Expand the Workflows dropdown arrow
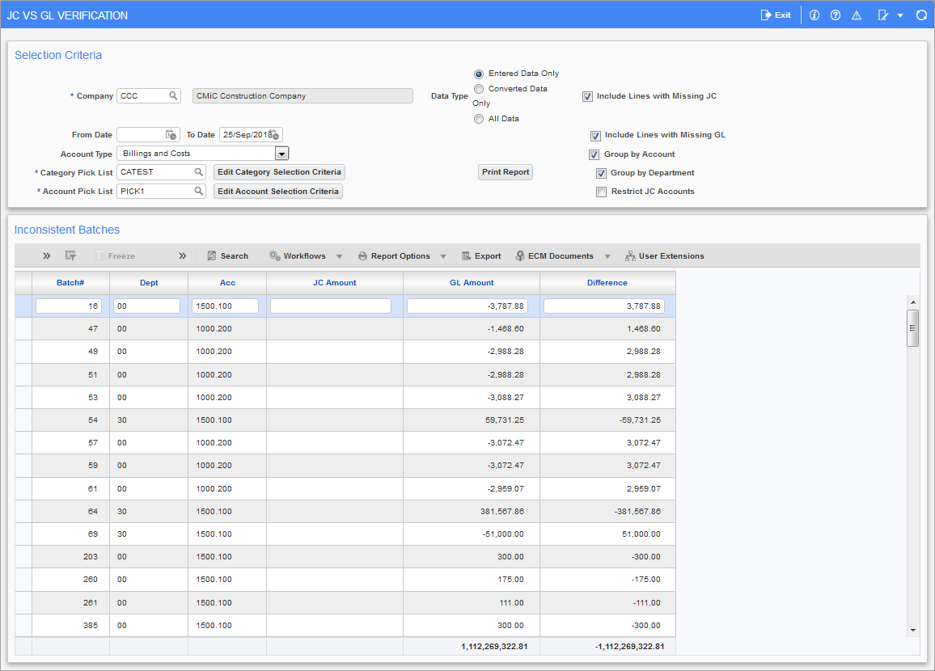The width and height of the screenshot is (935, 671). click(339, 256)
